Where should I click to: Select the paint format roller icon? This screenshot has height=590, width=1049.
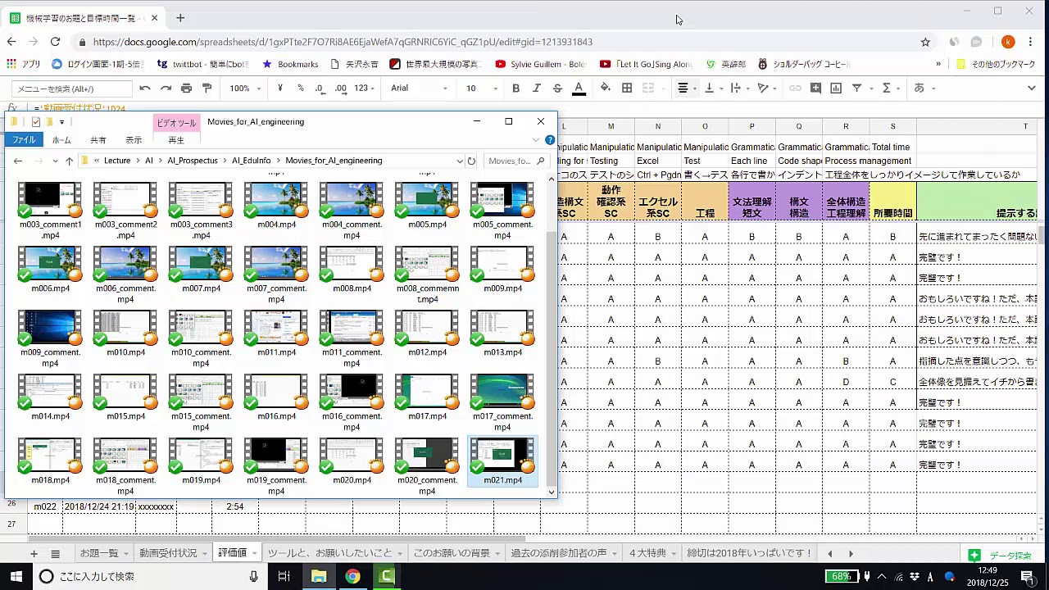click(x=207, y=88)
